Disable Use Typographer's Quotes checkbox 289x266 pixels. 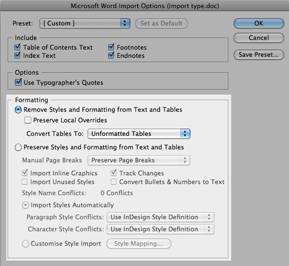[18, 83]
